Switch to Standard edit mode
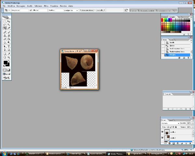Viewport: 195px width, 156px height. pos(5,70)
